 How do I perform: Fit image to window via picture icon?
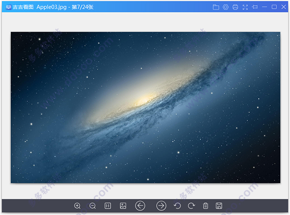123,205
